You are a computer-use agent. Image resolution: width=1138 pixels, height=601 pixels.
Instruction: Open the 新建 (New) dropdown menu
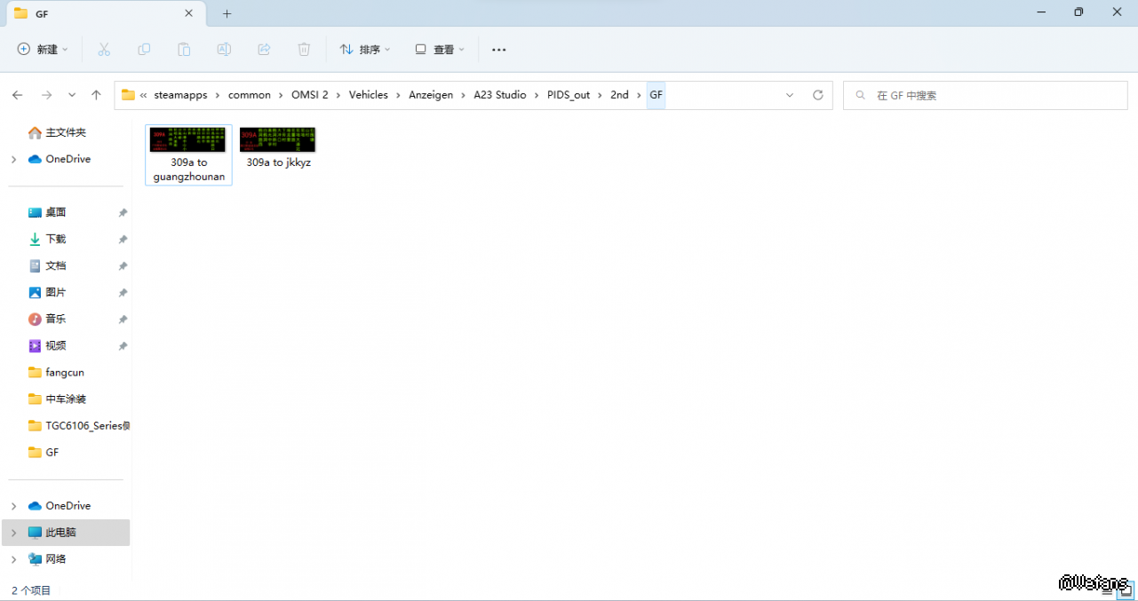point(43,50)
